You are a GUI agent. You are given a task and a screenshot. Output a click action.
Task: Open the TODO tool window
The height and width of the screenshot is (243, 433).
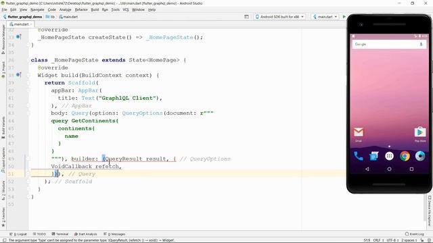pyautogui.click(x=39, y=234)
